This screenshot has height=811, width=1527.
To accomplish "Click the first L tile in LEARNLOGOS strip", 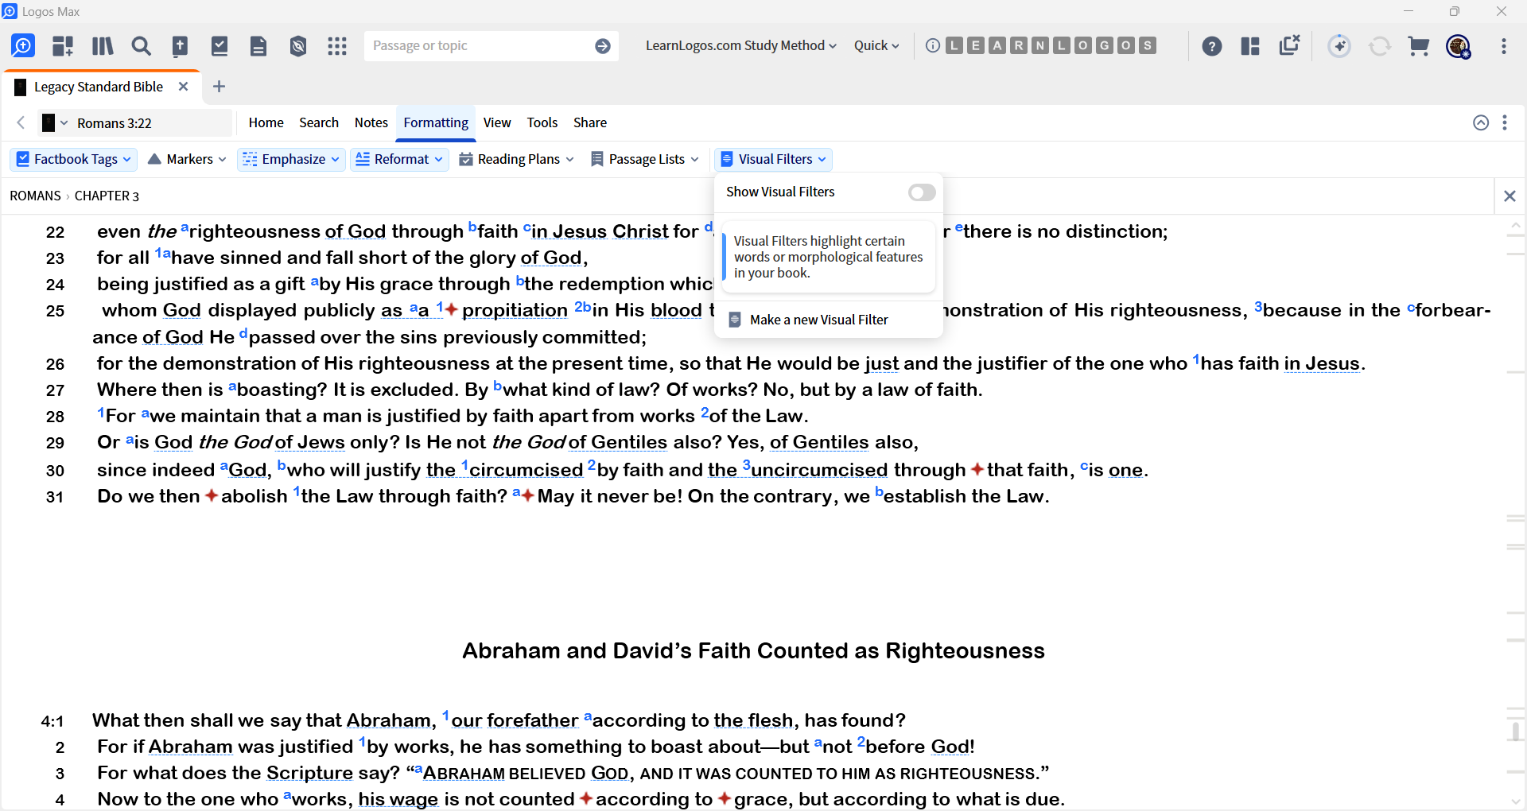I will point(955,45).
